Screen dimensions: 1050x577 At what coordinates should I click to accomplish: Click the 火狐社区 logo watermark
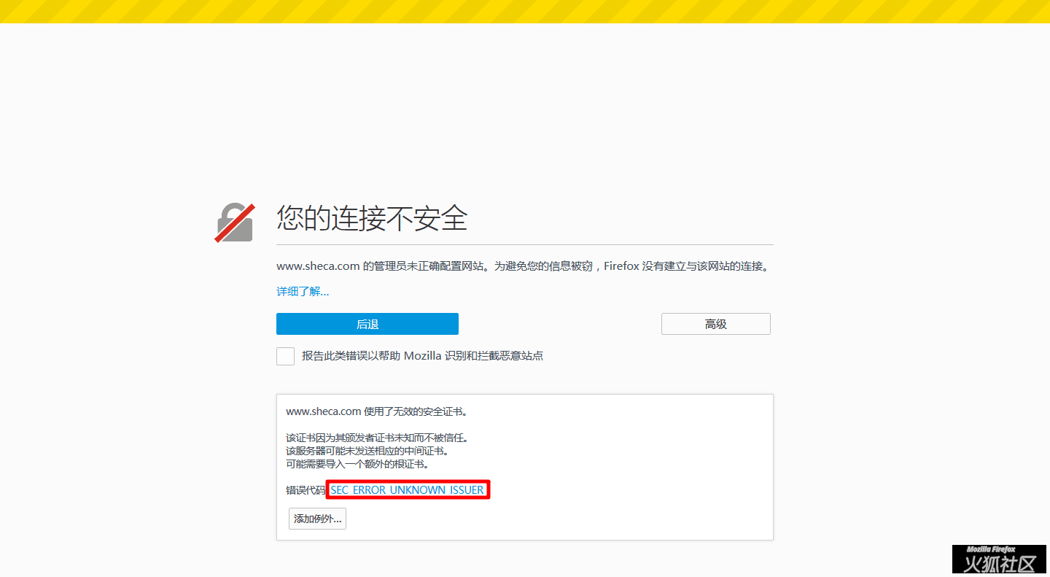1000,564
